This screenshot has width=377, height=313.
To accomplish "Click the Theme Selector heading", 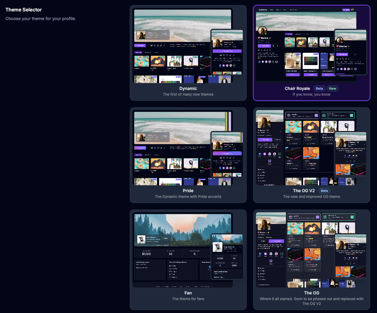I will click(x=23, y=10).
